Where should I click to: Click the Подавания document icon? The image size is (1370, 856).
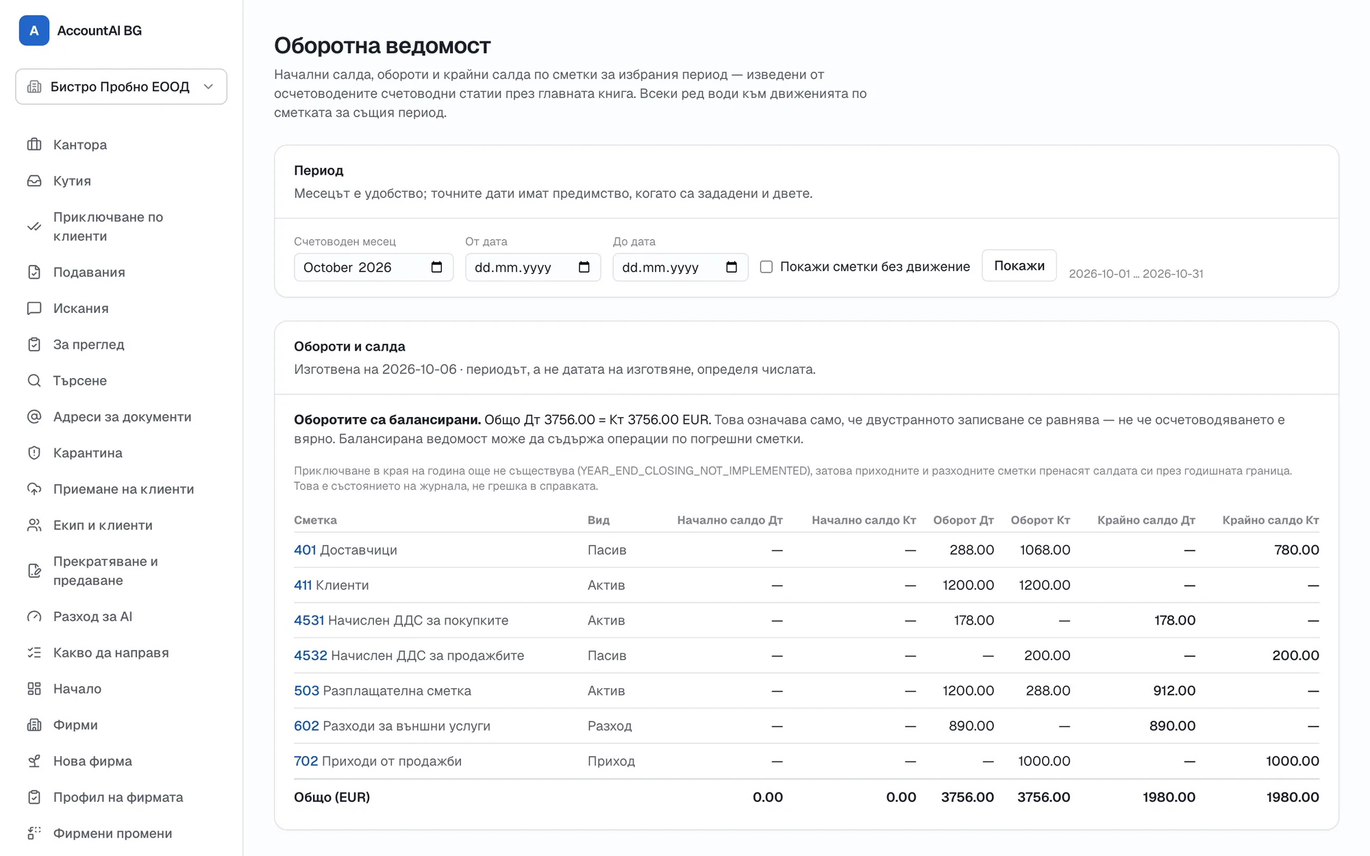point(34,272)
